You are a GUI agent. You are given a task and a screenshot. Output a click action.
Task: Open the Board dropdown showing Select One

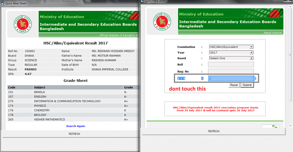(x=231, y=58)
